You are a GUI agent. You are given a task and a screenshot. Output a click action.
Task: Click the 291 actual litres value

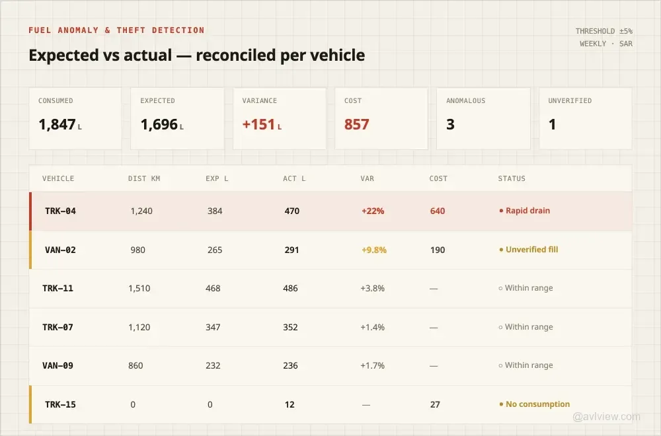pyautogui.click(x=292, y=250)
